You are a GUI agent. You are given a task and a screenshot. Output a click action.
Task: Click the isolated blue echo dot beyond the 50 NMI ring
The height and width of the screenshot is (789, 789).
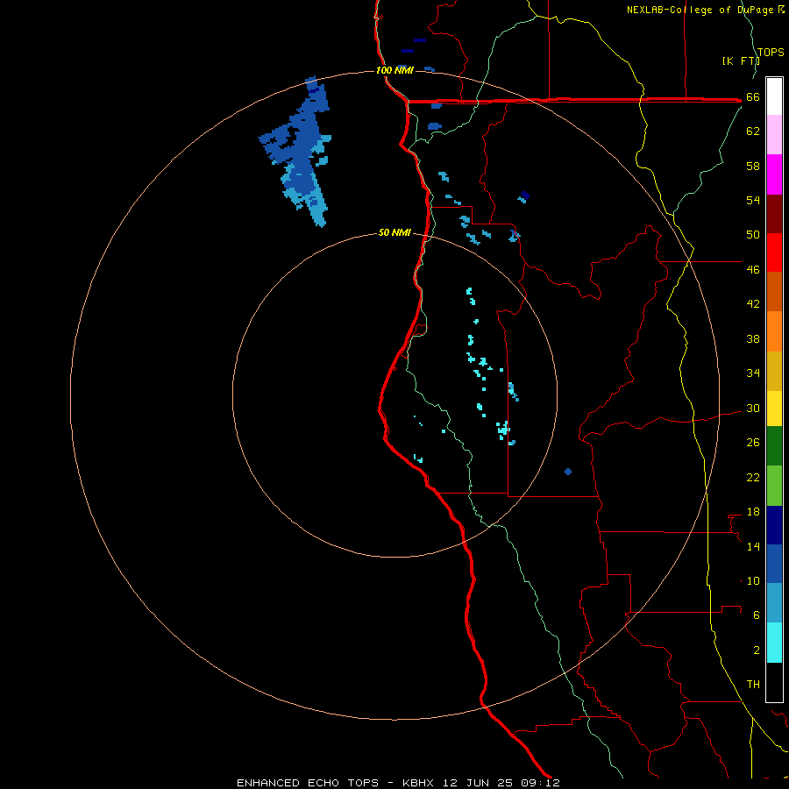pos(568,472)
